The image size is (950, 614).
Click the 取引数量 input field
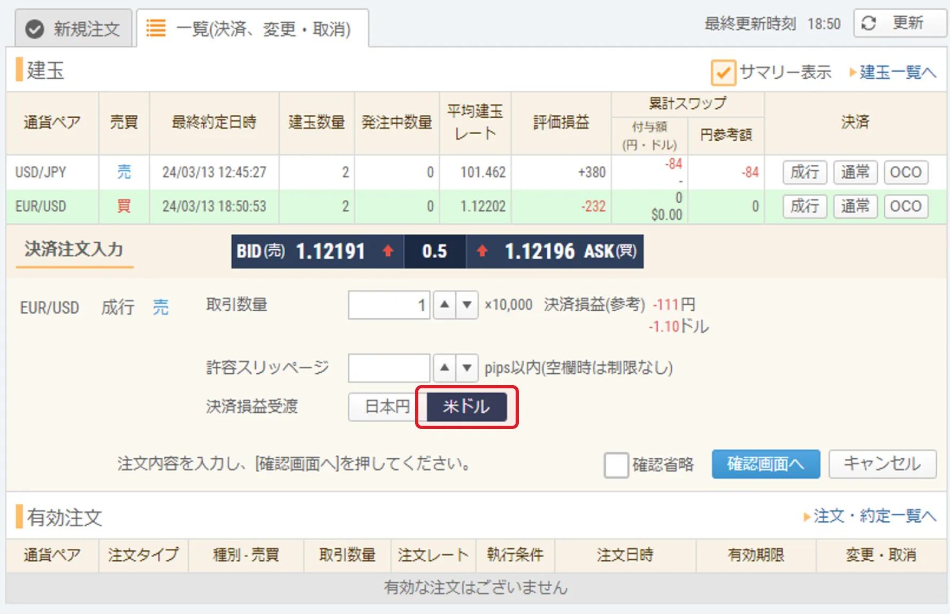(x=389, y=305)
